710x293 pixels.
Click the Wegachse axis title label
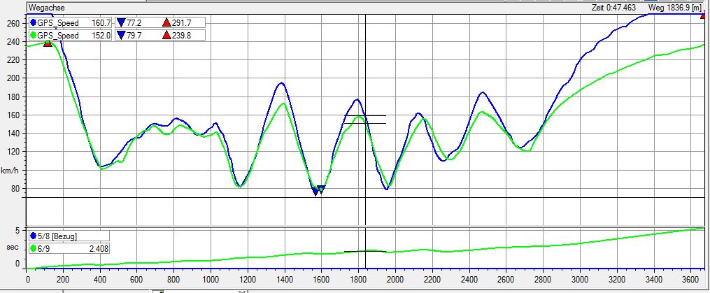coord(43,7)
